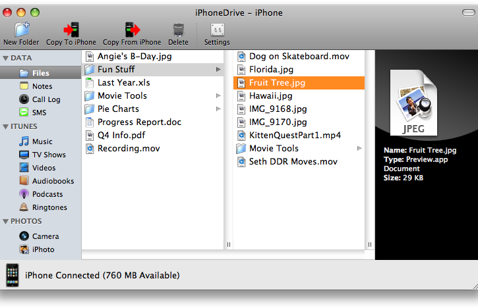478x308 pixels.
Task: Open Notes in the sidebar
Action: tap(40, 86)
